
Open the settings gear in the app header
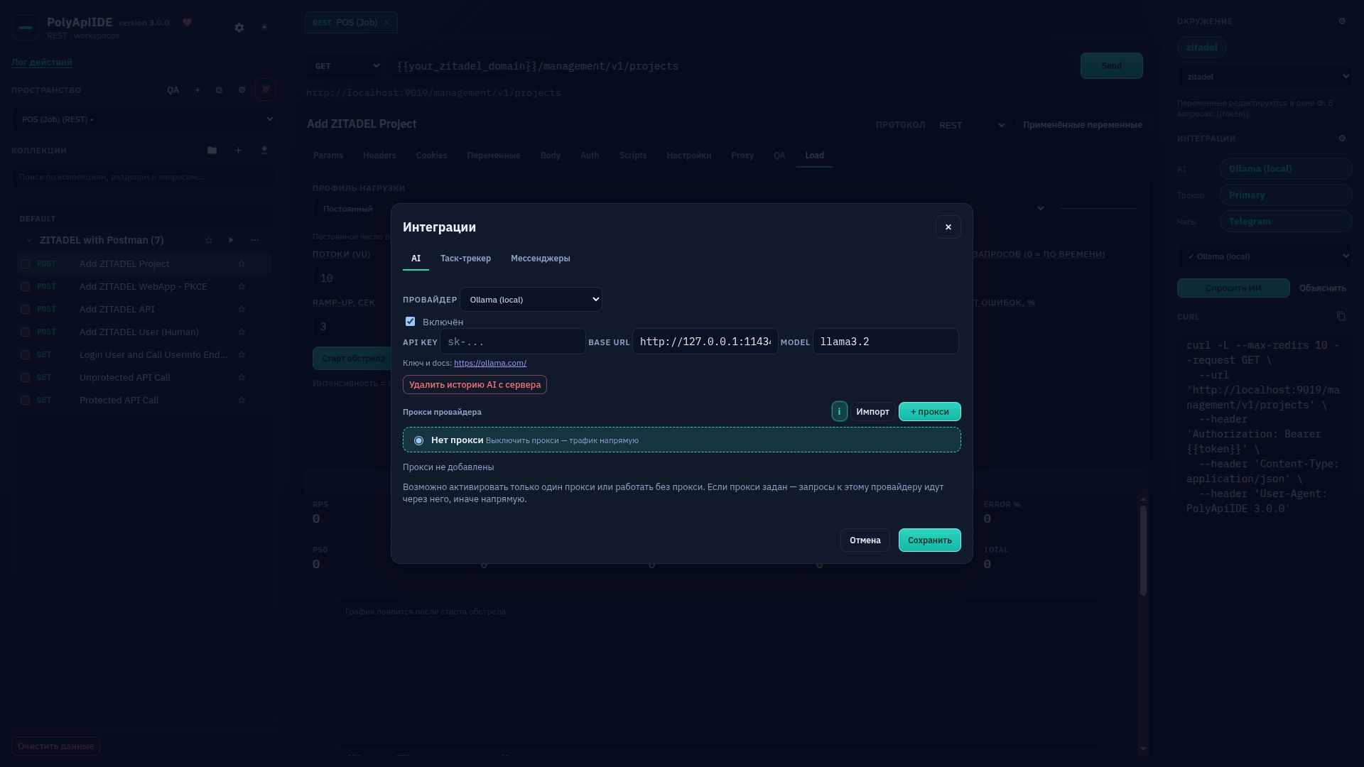[239, 28]
